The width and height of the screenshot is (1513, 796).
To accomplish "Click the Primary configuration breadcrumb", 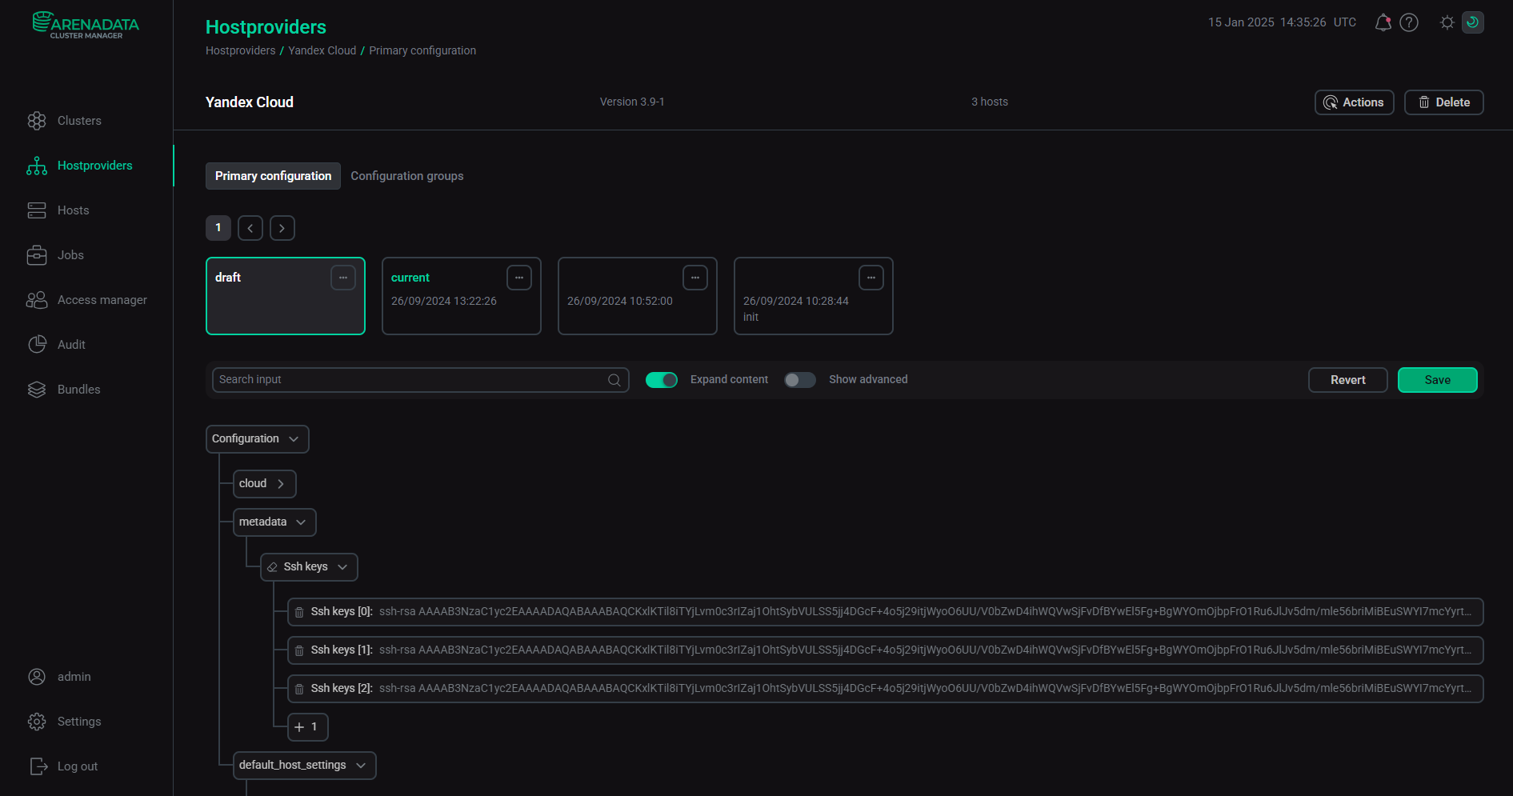I will pyautogui.click(x=422, y=50).
